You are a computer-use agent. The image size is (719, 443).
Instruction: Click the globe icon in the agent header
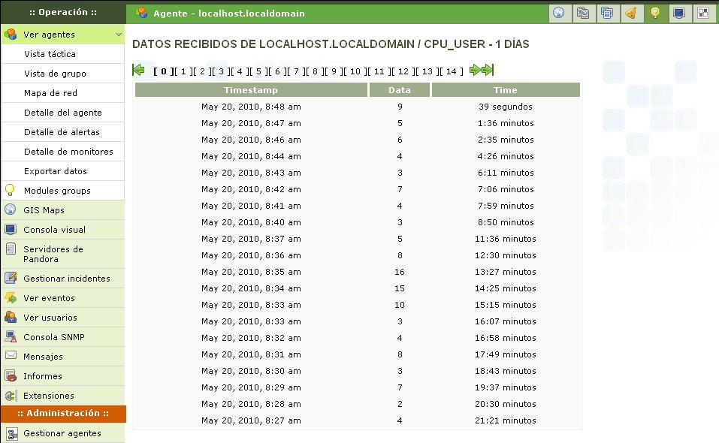[558, 13]
